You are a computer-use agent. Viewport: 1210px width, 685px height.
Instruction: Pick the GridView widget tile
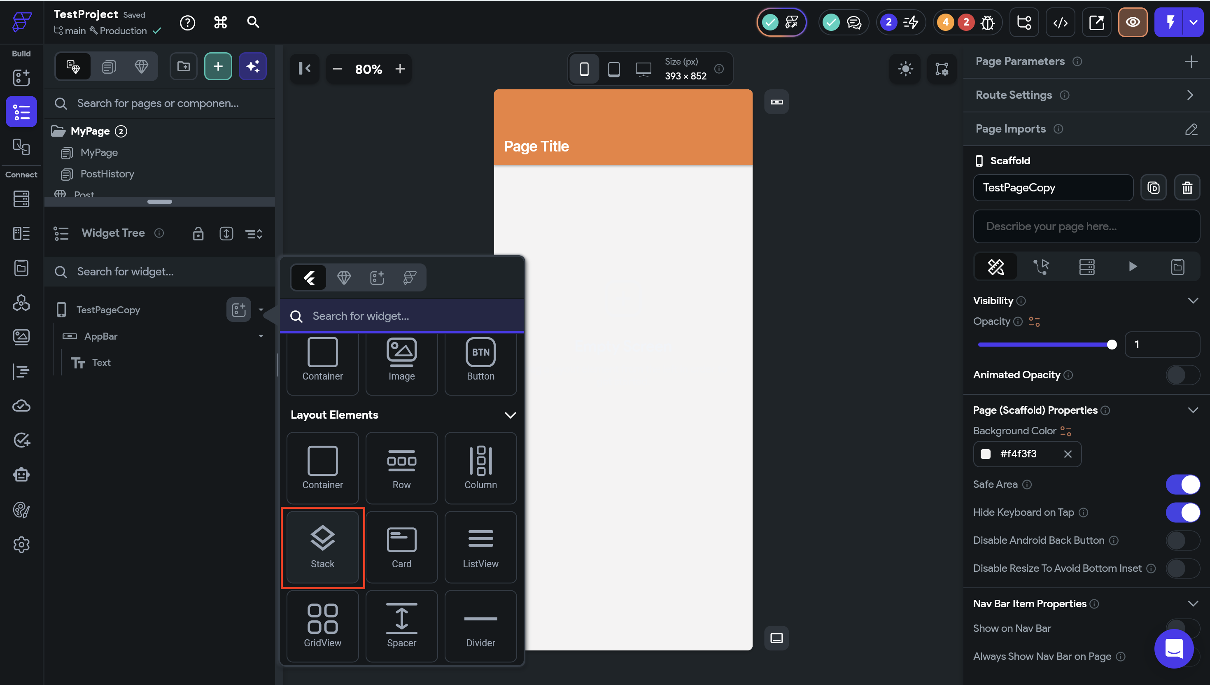(x=322, y=626)
